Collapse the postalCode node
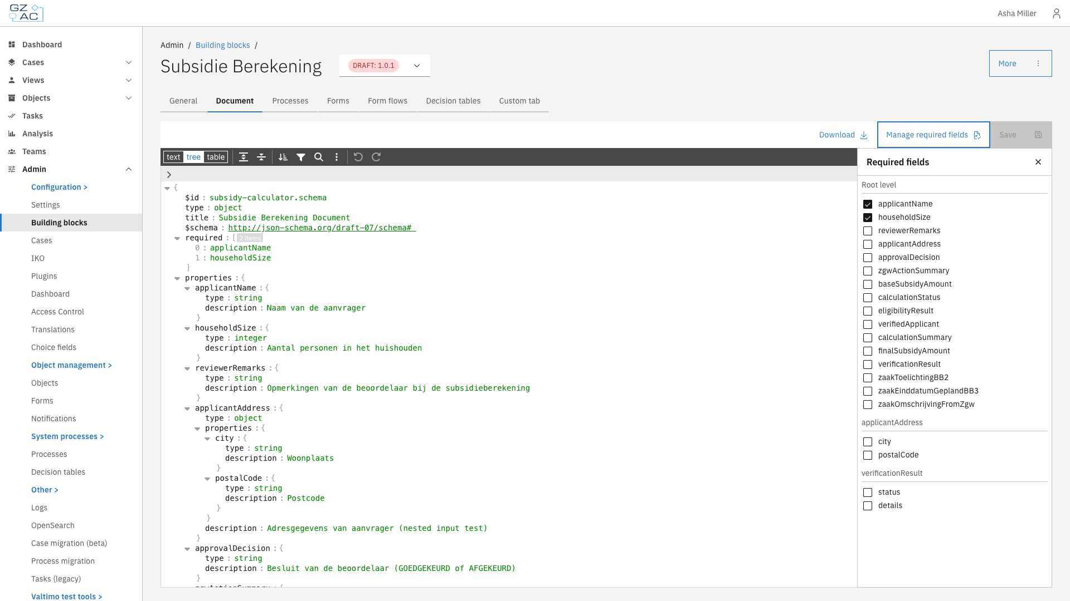The image size is (1070, 601). (207, 479)
